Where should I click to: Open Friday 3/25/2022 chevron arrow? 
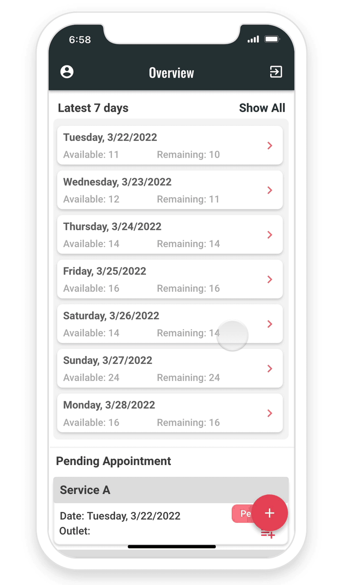coord(270,279)
